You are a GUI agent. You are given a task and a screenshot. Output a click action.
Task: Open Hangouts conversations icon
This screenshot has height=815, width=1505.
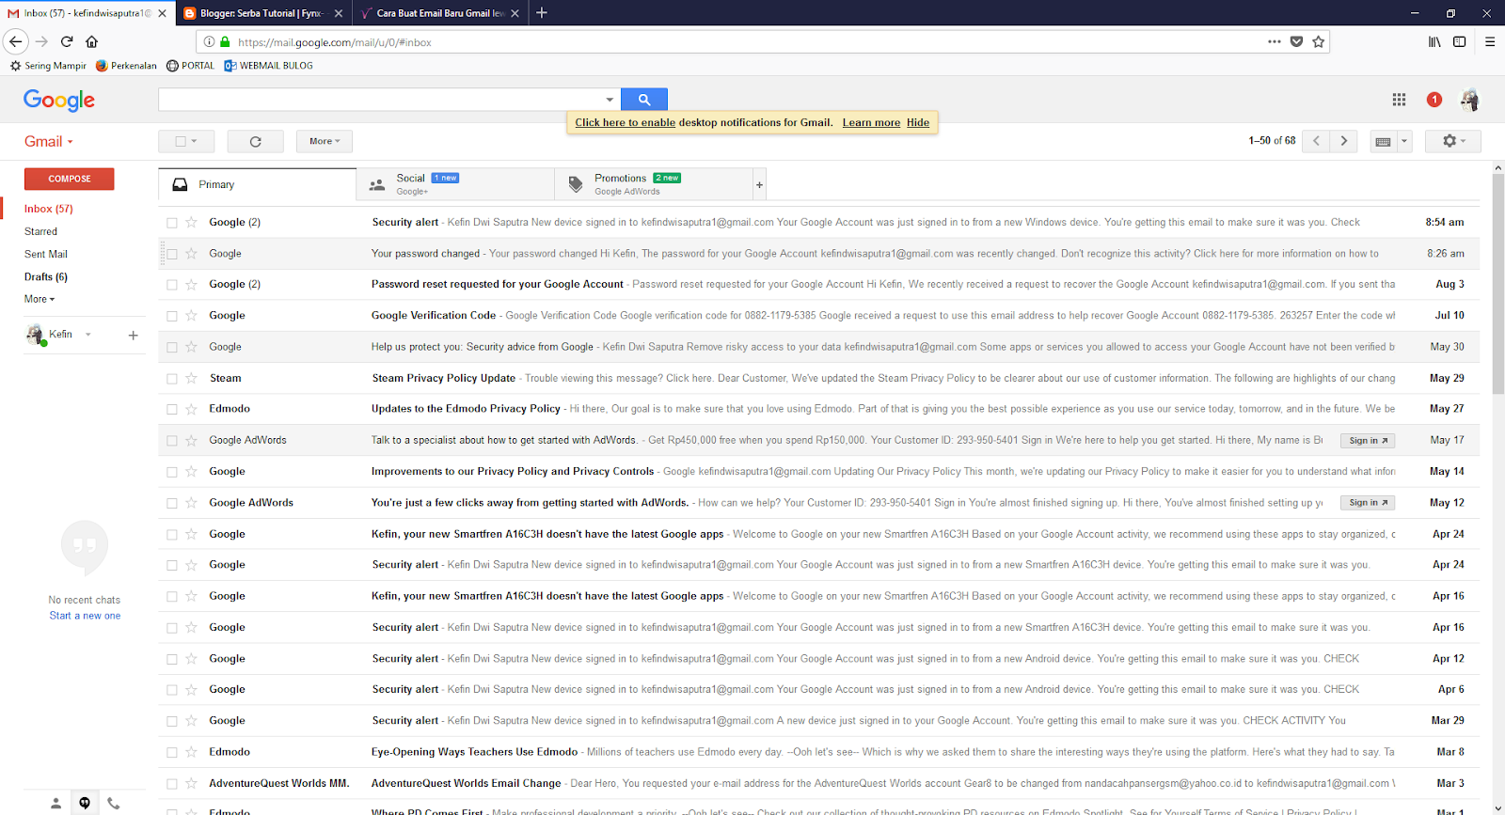tap(85, 803)
